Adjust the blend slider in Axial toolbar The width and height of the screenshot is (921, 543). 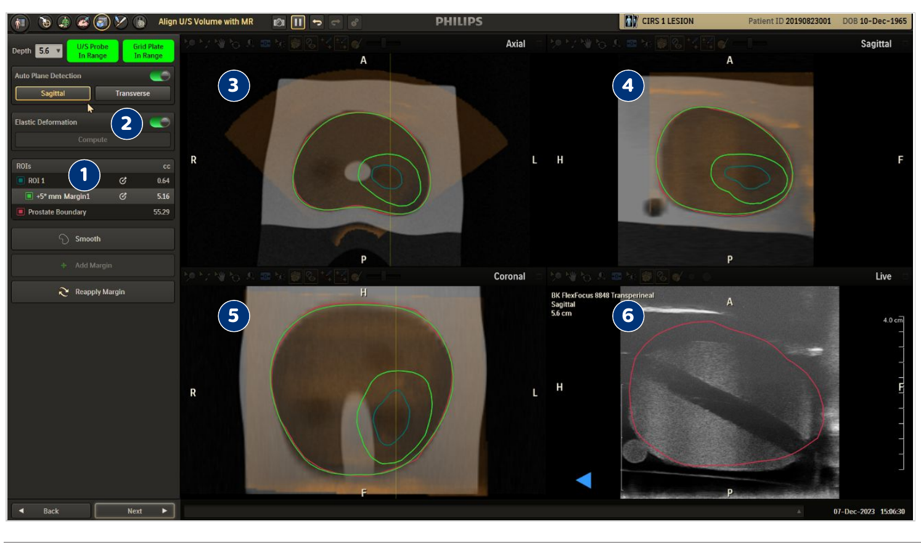[x=383, y=43]
